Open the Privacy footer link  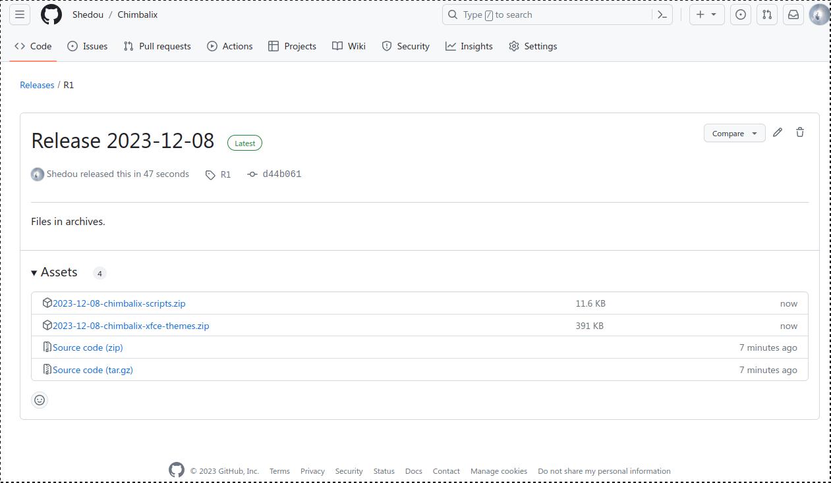[312, 471]
